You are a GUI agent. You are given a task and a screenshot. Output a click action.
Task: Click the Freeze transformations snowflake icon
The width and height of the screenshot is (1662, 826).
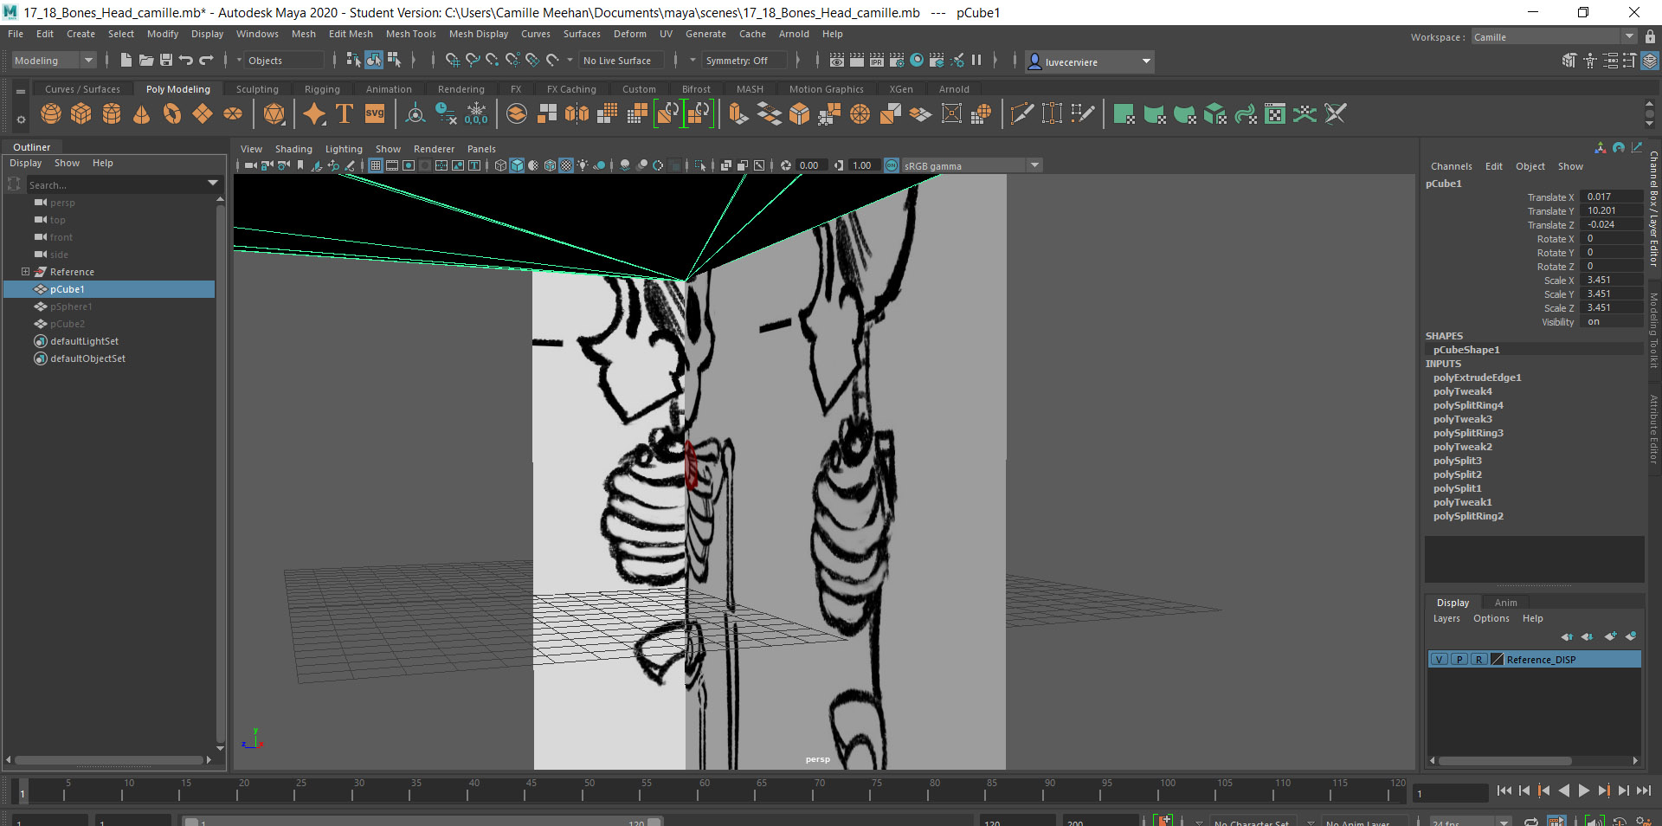(476, 113)
